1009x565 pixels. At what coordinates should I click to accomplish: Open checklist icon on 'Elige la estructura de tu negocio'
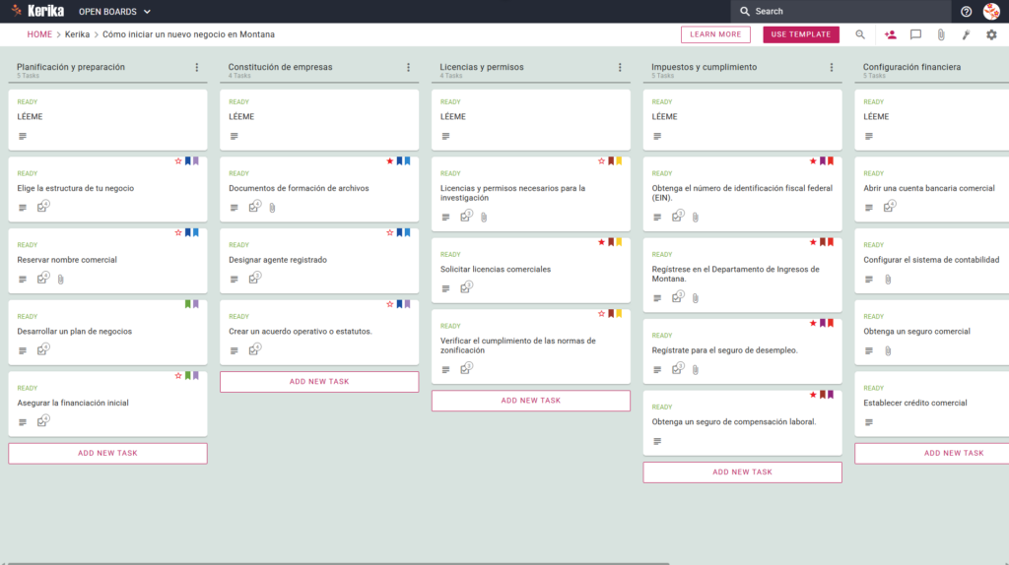pyautogui.click(x=42, y=207)
